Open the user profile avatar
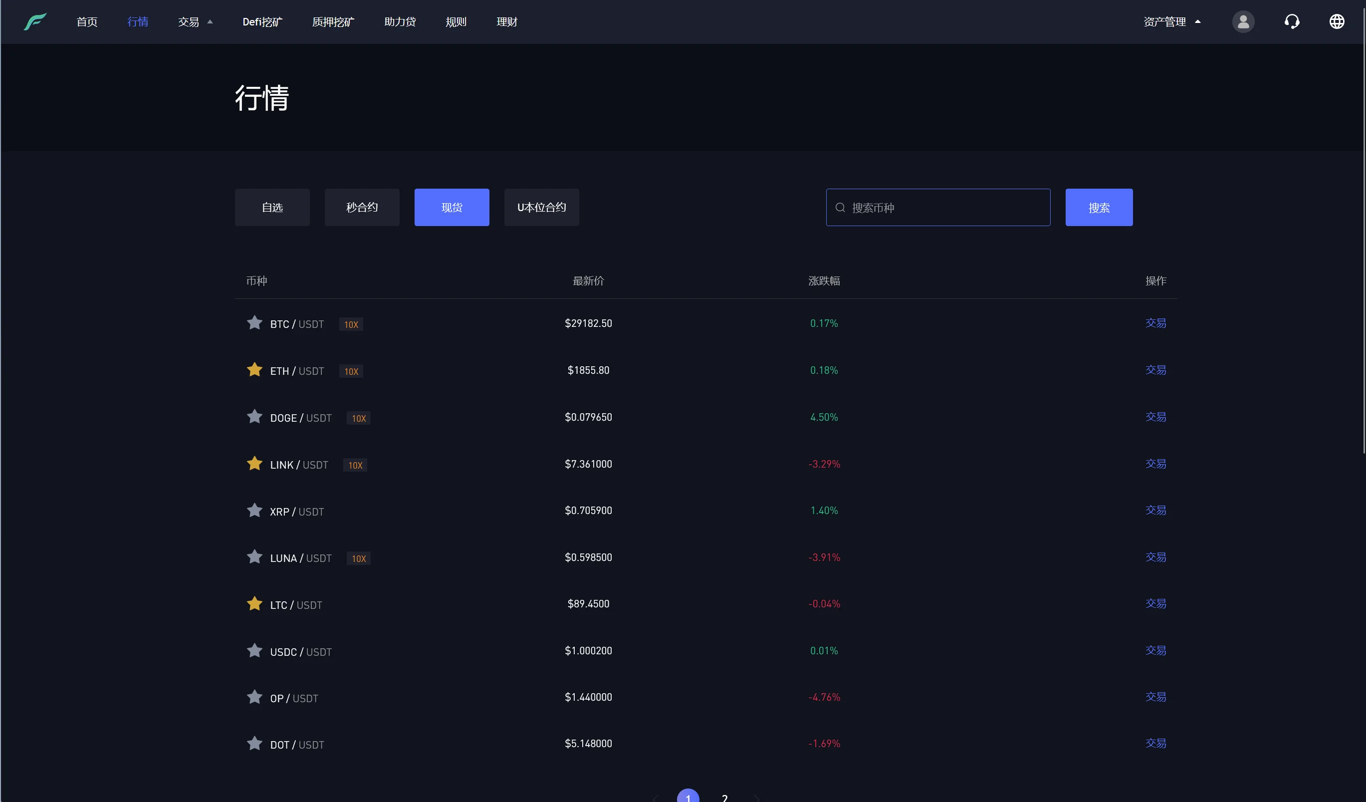This screenshot has width=1366, height=802. [1243, 21]
